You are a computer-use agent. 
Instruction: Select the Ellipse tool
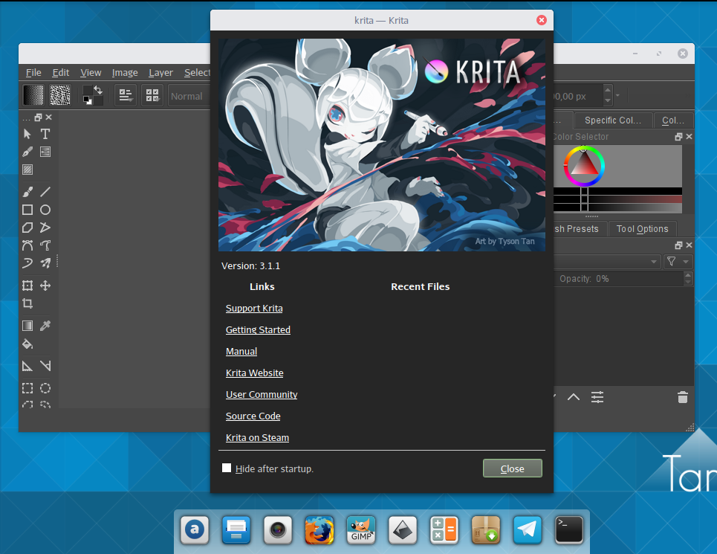(x=45, y=210)
